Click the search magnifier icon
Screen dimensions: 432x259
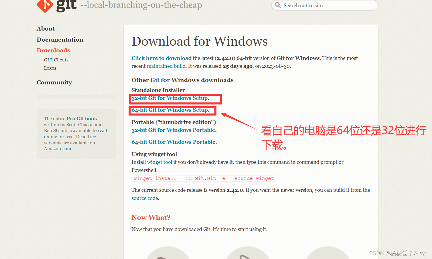click(278, 5)
